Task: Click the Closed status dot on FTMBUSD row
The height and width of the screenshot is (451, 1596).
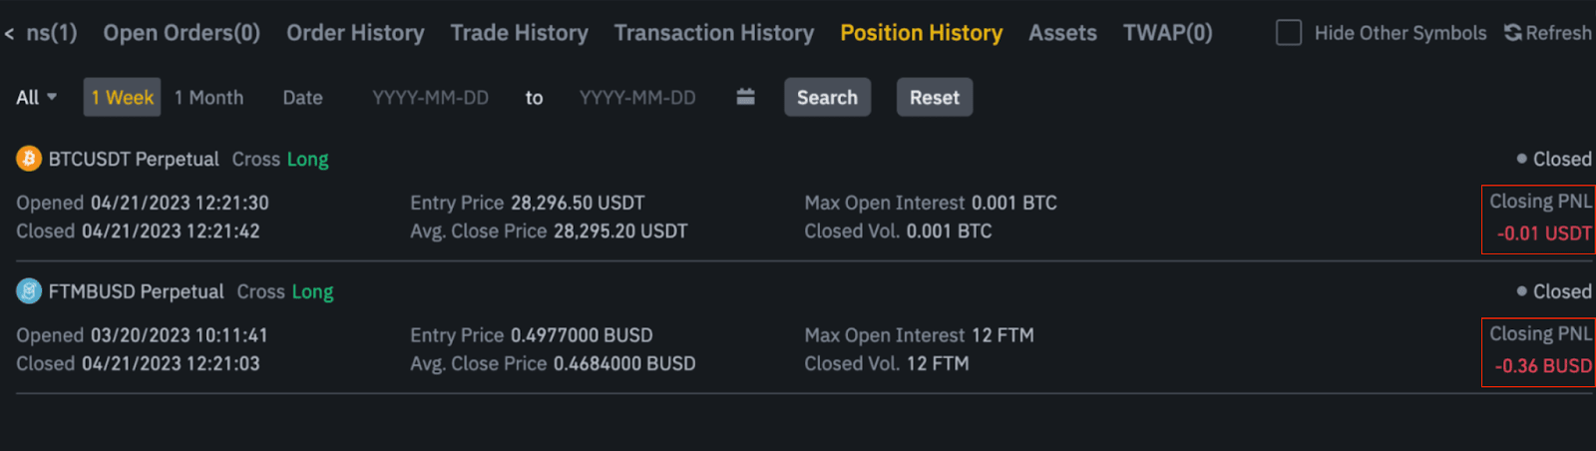Action: click(1521, 291)
